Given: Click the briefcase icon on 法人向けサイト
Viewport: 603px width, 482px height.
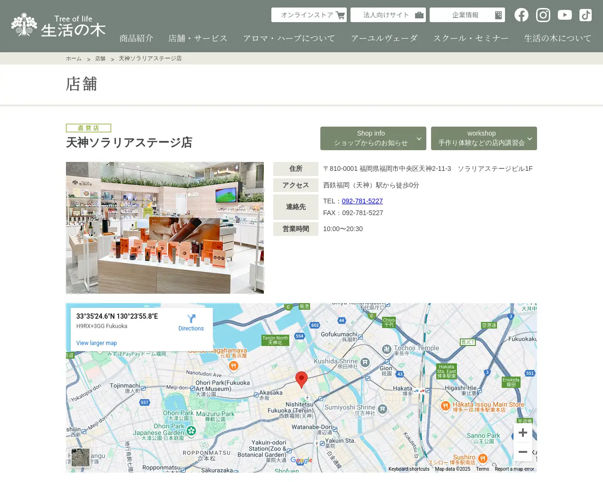Looking at the screenshot, I should pos(417,15).
